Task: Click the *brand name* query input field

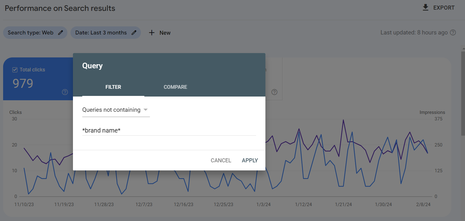Action: coord(169,131)
